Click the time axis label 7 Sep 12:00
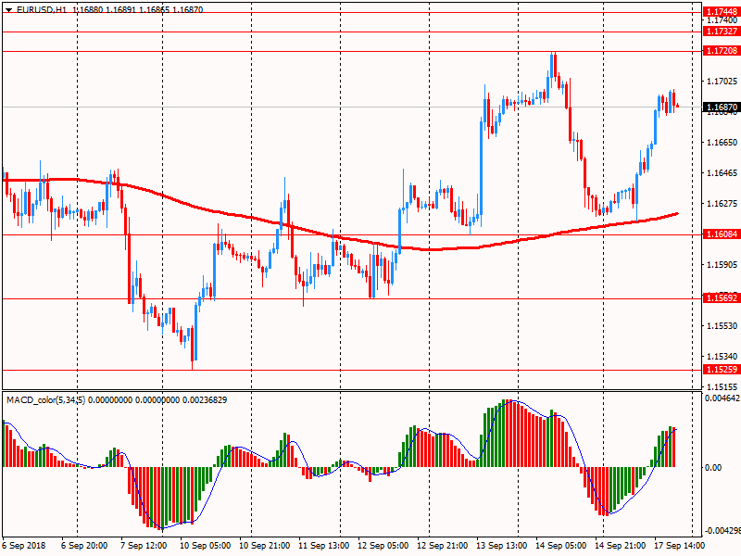The width and height of the screenshot is (741, 556). point(144,546)
